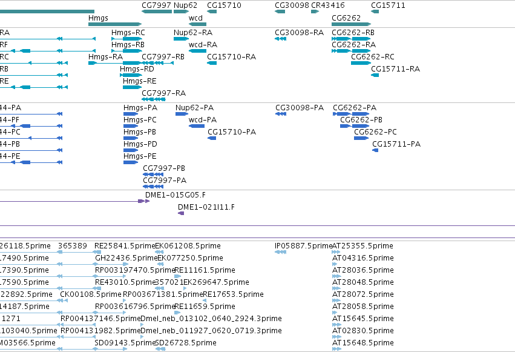Screen dimensions: 515x352
Task: Click the RE11161.5prime EST label
Action: pyautogui.click(x=205, y=270)
